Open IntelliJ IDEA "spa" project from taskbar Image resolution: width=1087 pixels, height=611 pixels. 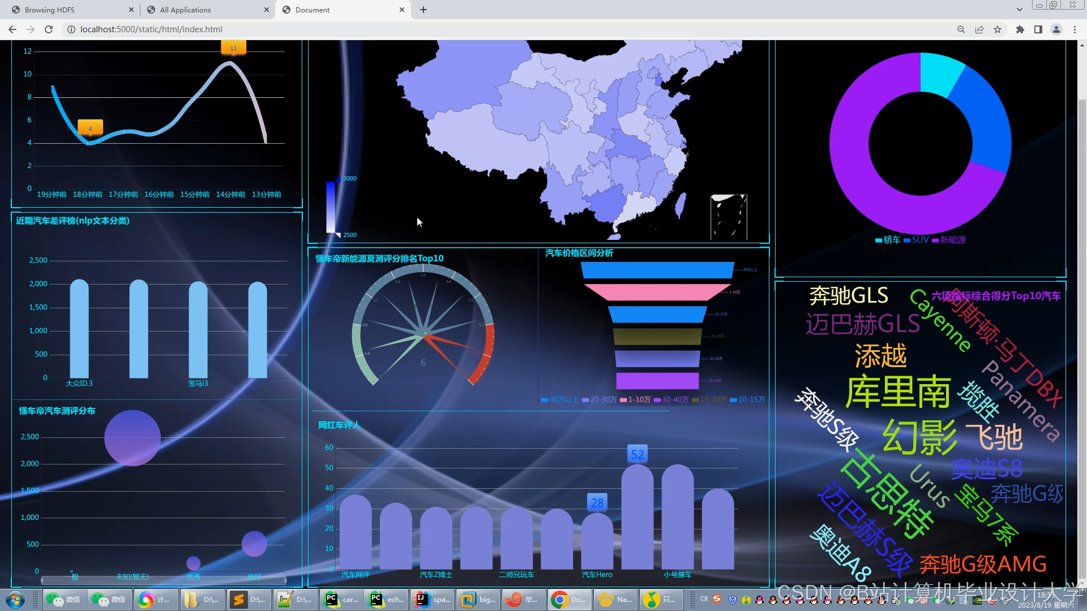[x=432, y=601]
